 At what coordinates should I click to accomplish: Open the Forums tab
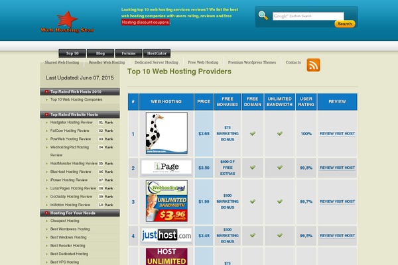[129, 53]
